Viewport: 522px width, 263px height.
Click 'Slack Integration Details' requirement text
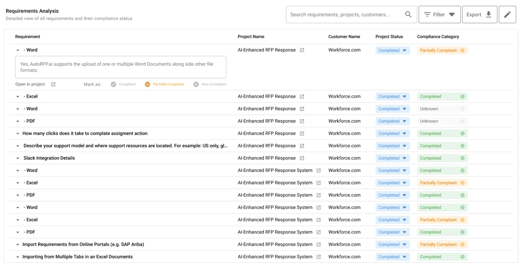pyautogui.click(x=49, y=158)
